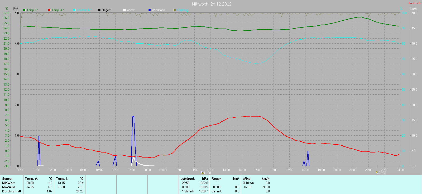422x194 pixels.
Task: Click the '07:10' wind gust time
Action: coord(248,187)
